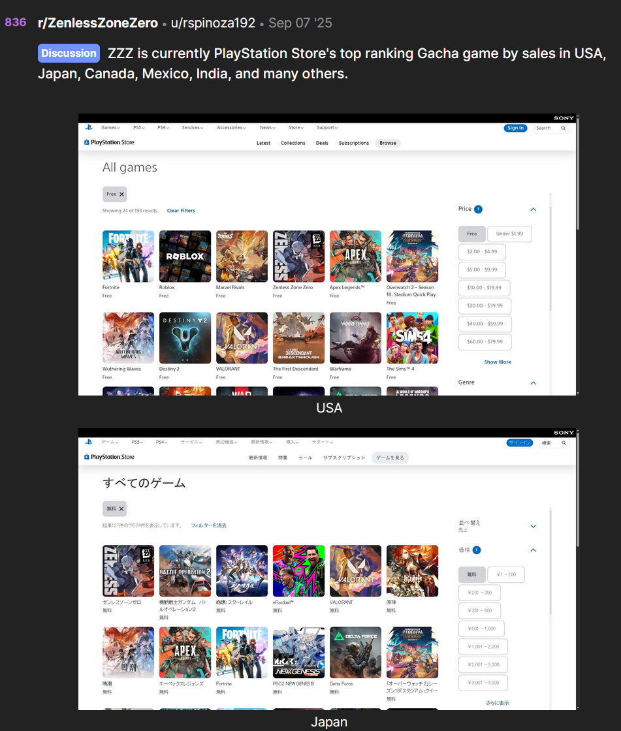Open Services menu in USA store

[x=192, y=127]
